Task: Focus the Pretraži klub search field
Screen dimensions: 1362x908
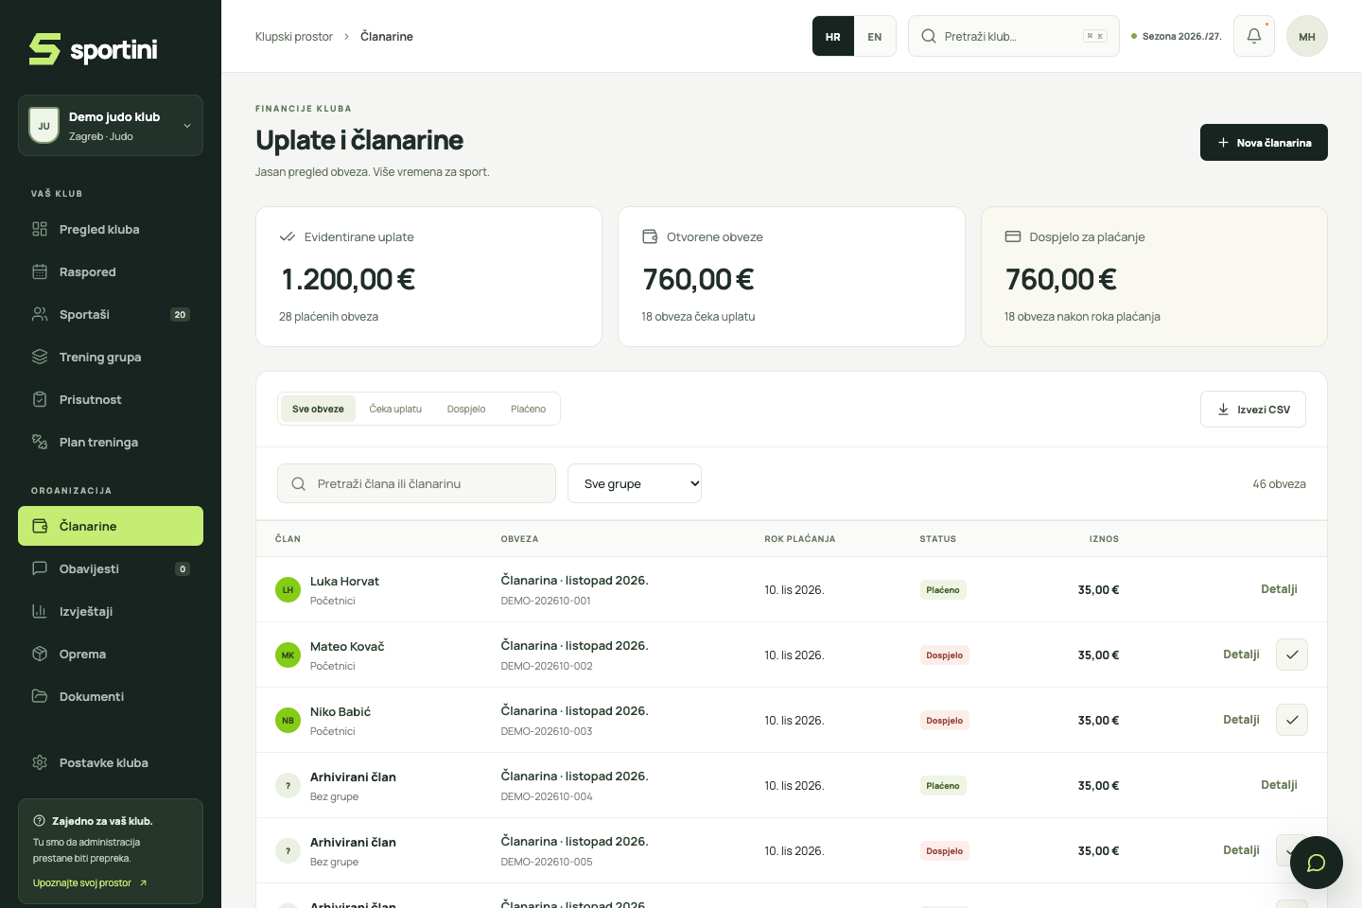Action: tap(1014, 36)
